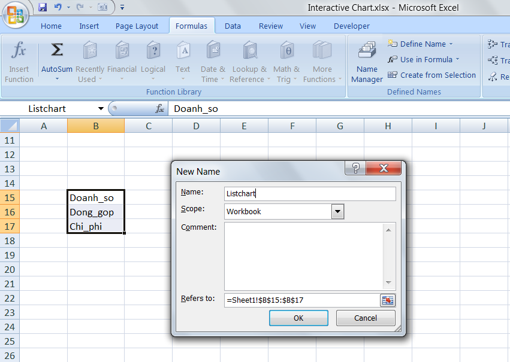Click Create from Selection
This screenshot has height=362, width=510.
coord(431,75)
